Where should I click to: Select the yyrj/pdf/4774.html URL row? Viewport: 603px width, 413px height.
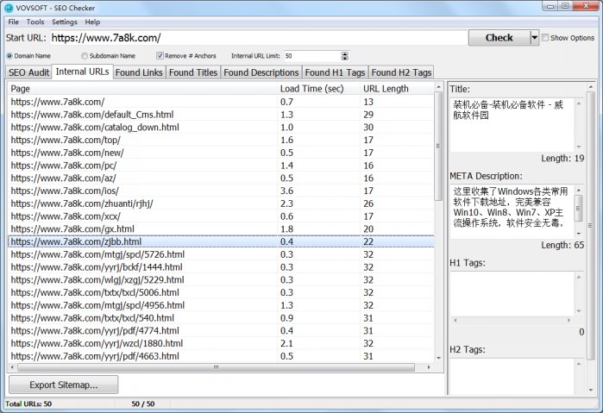(x=221, y=331)
